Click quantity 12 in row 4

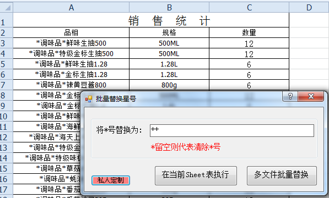click(x=249, y=53)
